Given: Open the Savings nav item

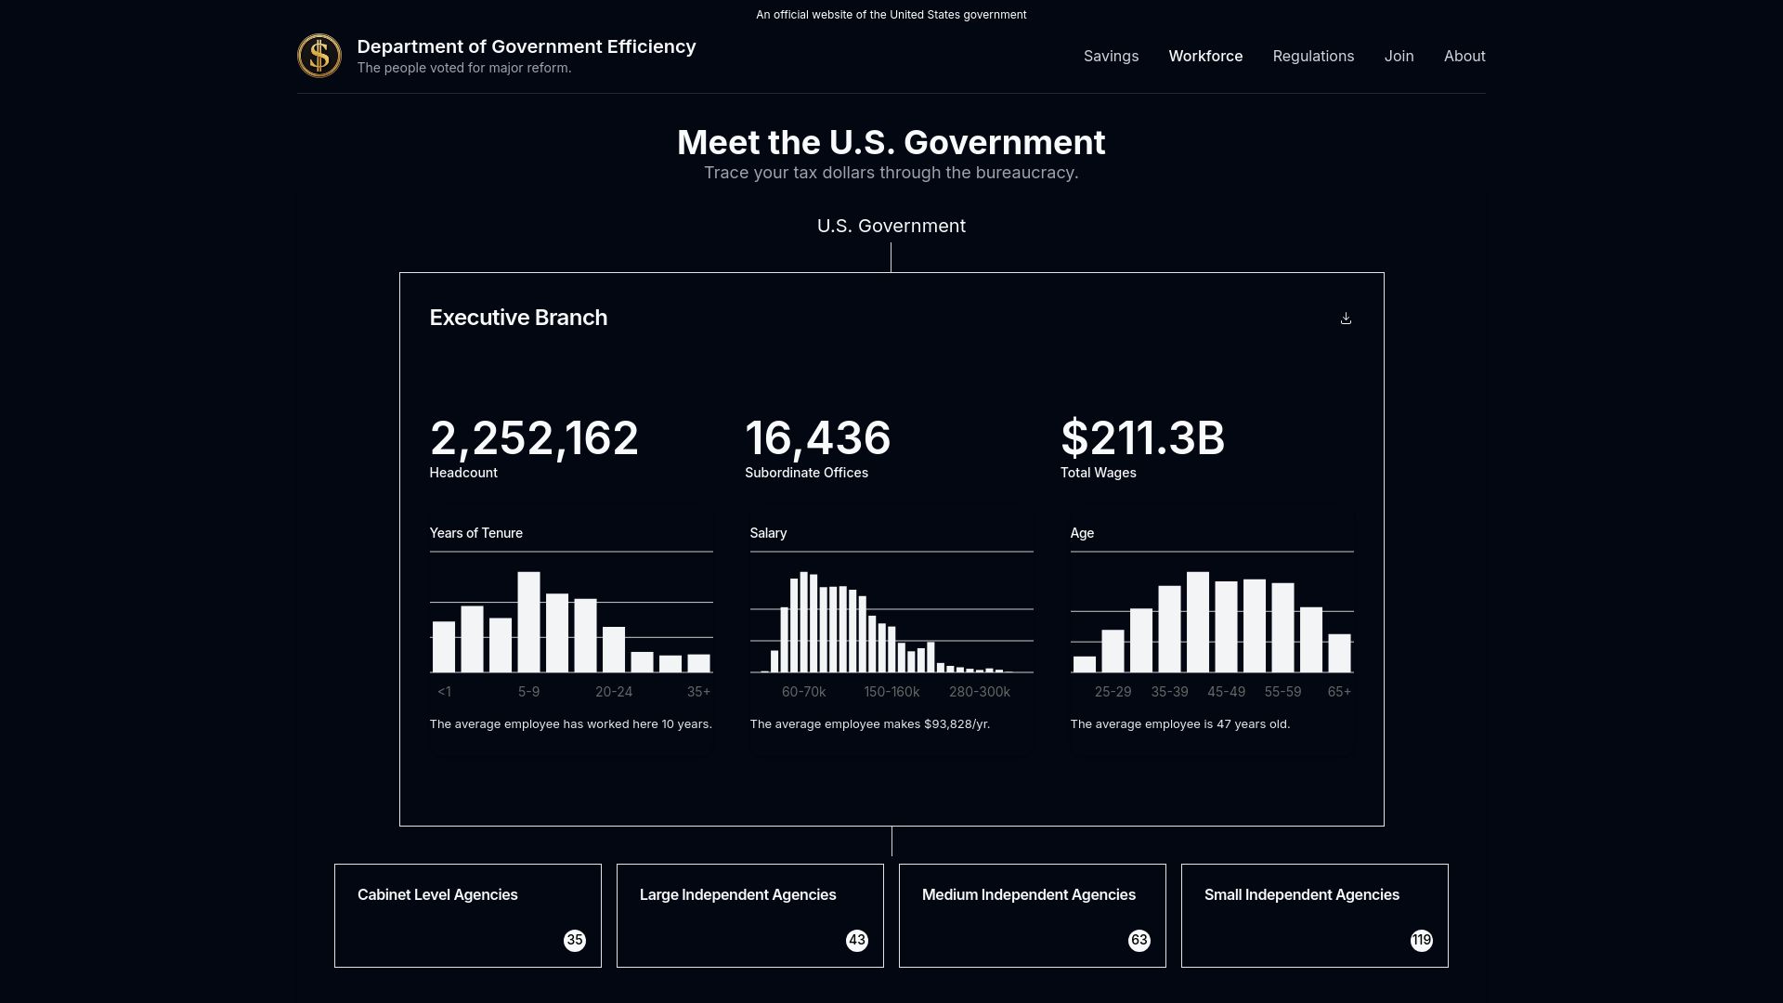Looking at the screenshot, I should [1111, 56].
